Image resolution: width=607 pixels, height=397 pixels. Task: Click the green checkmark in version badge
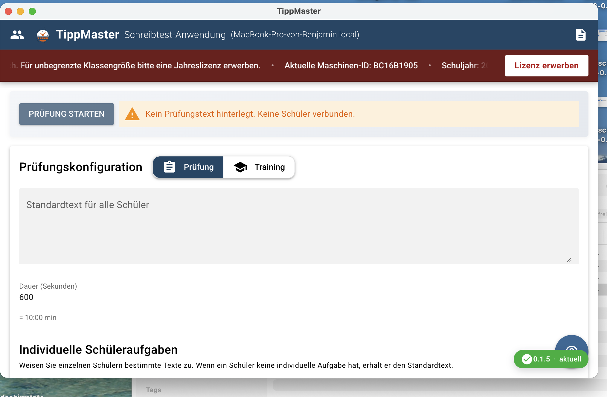tap(527, 359)
